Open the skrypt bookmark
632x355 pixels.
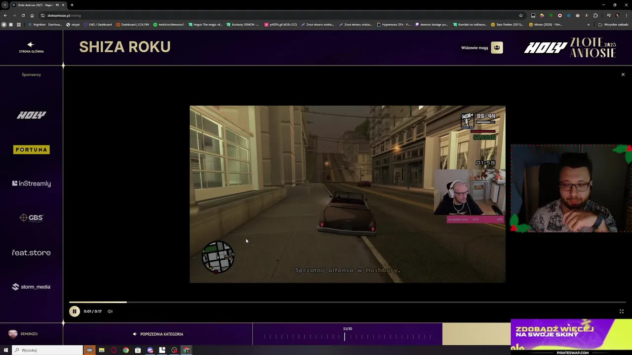coord(73,24)
